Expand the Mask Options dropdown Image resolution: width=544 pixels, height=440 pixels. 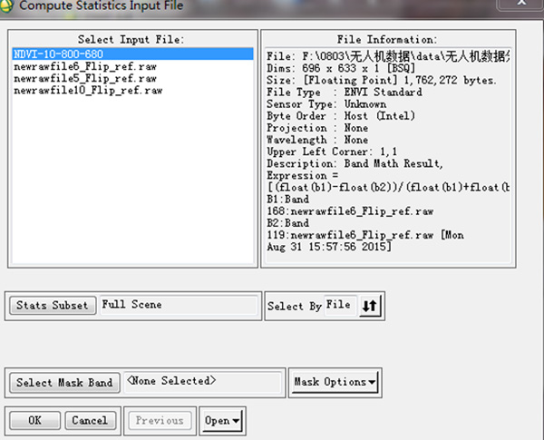(x=335, y=382)
